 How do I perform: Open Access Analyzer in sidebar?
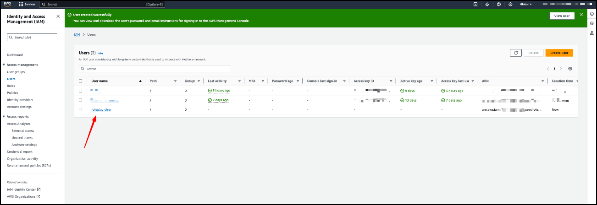coord(19,124)
